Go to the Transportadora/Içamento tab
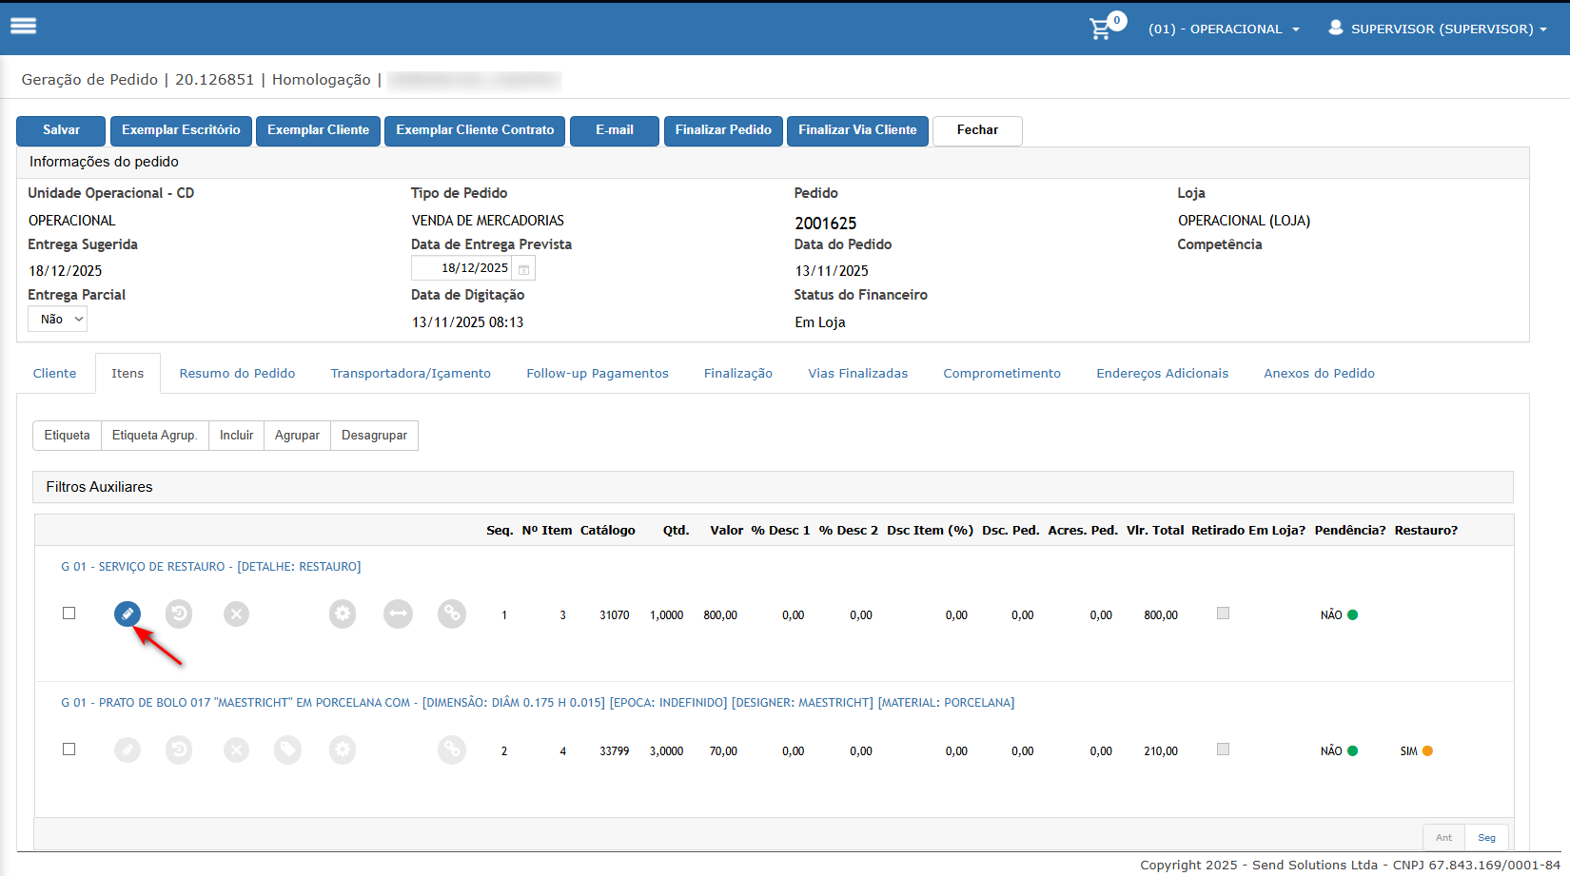Viewport: 1570px width, 876px height. (410, 374)
